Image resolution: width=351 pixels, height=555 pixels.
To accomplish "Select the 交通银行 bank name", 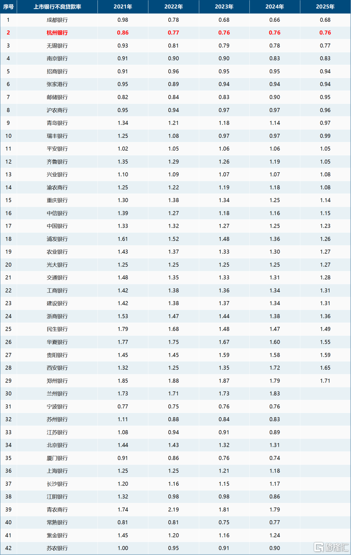I will point(57,277).
